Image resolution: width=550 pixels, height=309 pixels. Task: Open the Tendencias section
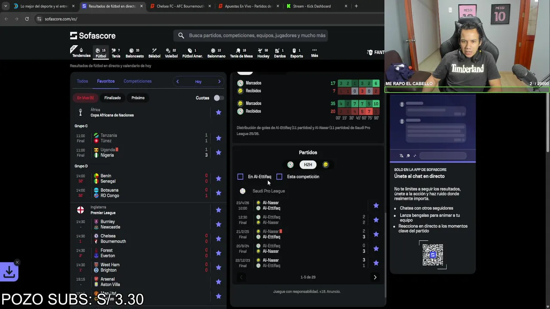[x=81, y=52]
